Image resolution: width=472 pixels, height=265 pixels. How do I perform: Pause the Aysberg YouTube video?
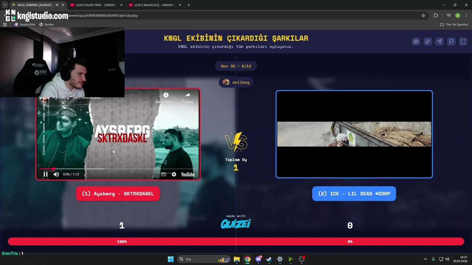pos(45,174)
